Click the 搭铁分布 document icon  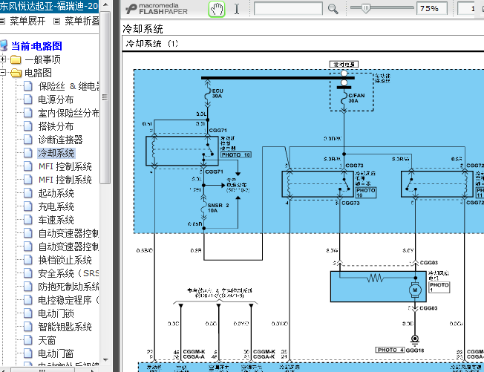pyautogui.click(x=28, y=126)
